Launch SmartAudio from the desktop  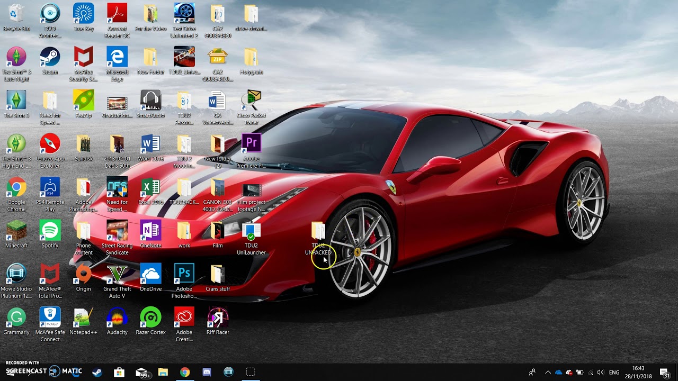[150, 104]
